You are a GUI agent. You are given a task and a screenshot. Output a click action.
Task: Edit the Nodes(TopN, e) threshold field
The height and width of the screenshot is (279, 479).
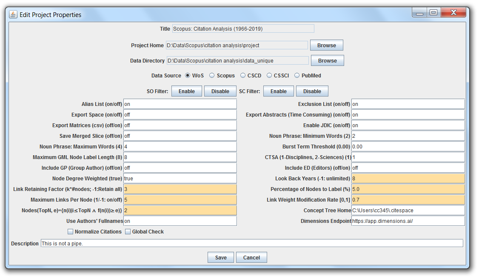coord(180,211)
